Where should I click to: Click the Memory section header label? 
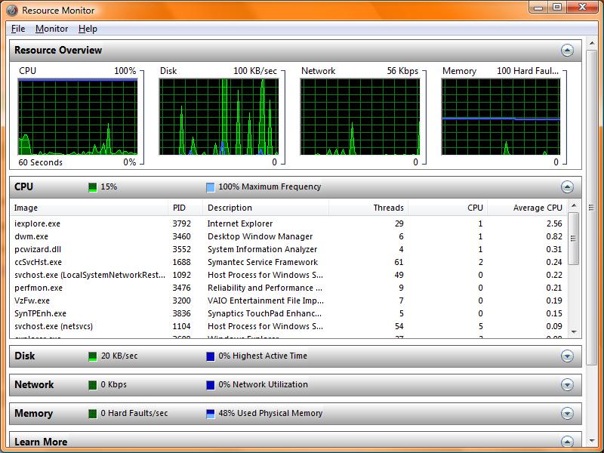point(33,413)
